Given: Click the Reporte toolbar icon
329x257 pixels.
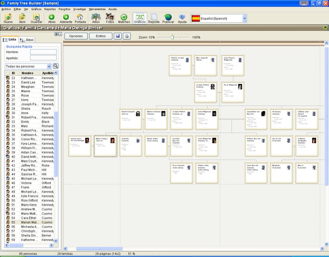Looking at the screenshot, I should (154, 18).
